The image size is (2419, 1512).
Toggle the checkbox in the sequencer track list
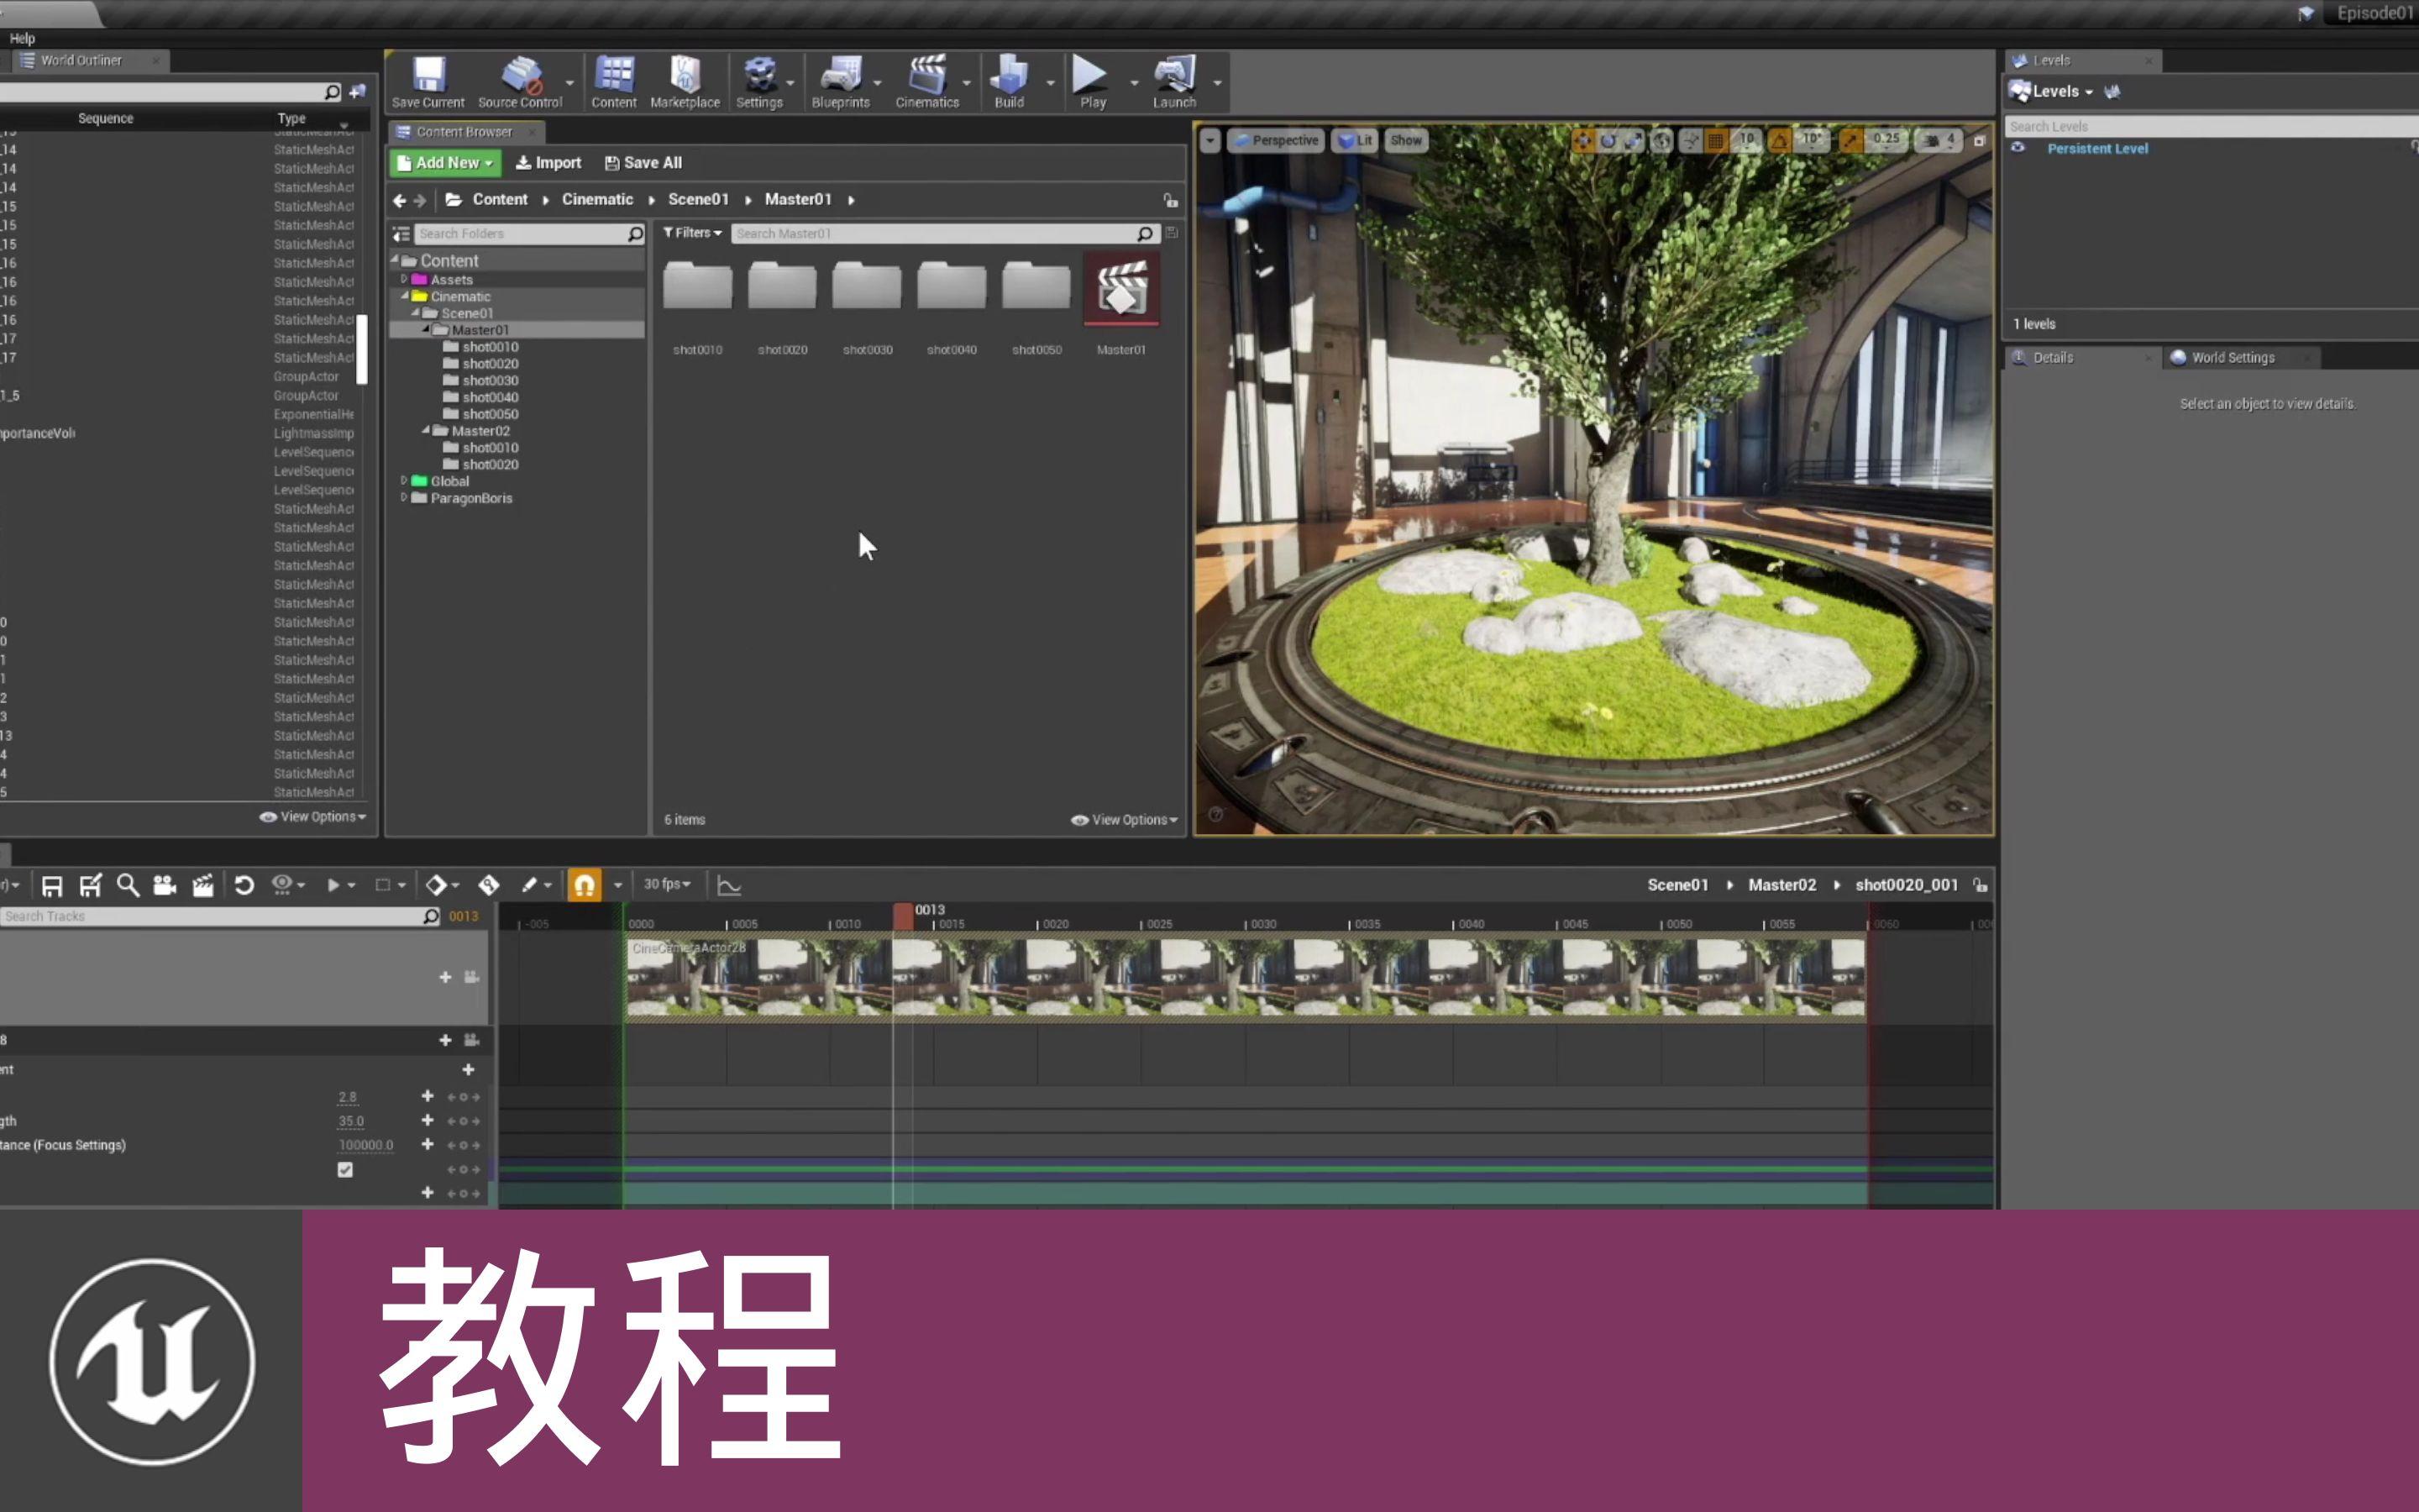click(345, 1169)
